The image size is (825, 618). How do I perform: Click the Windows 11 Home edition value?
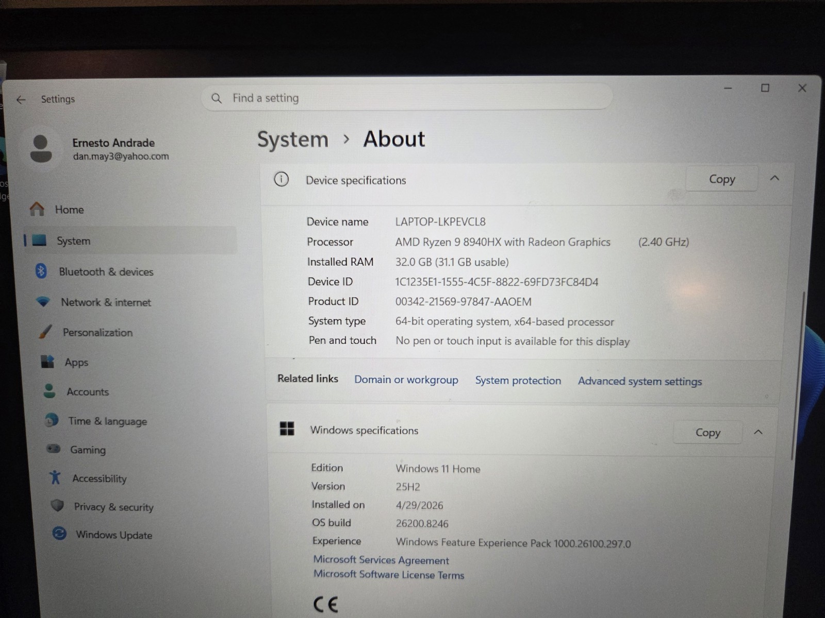click(438, 469)
